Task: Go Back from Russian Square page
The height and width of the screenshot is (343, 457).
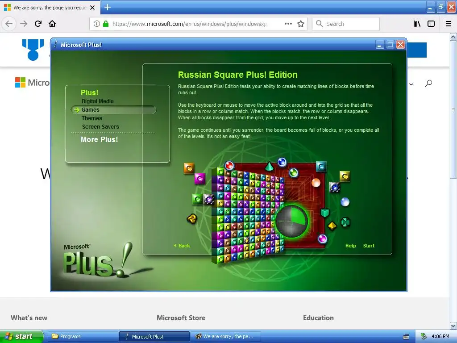Action: [x=182, y=246]
